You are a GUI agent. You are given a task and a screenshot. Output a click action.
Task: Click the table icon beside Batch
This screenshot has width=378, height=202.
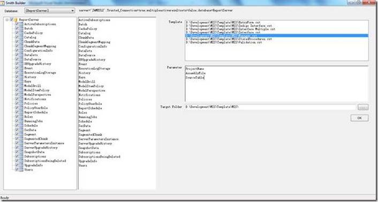pyautogui.click(x=21, y=29)
